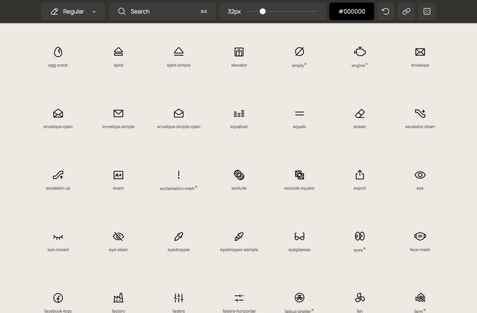Image resolution: width=477 pixels, height=313 pixels.
Task: Choose the exam icon
Action: [x=118, y=175]
